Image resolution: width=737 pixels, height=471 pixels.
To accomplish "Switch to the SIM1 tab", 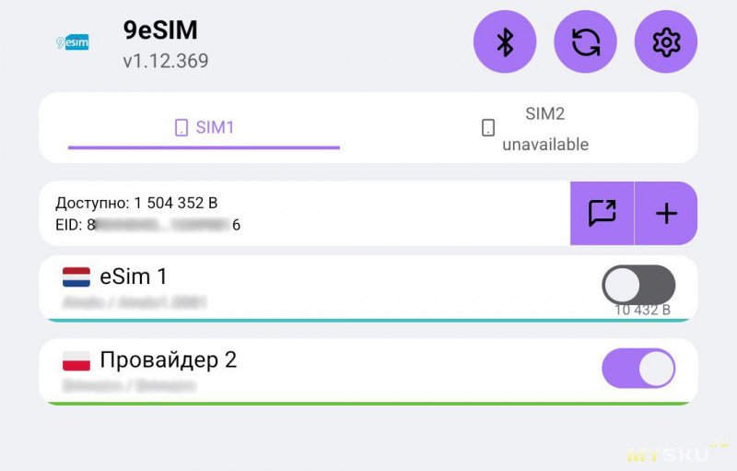I will coord(205,128).
